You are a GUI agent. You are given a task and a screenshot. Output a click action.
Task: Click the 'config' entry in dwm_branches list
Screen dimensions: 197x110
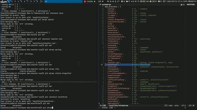[x=111, y=9]
